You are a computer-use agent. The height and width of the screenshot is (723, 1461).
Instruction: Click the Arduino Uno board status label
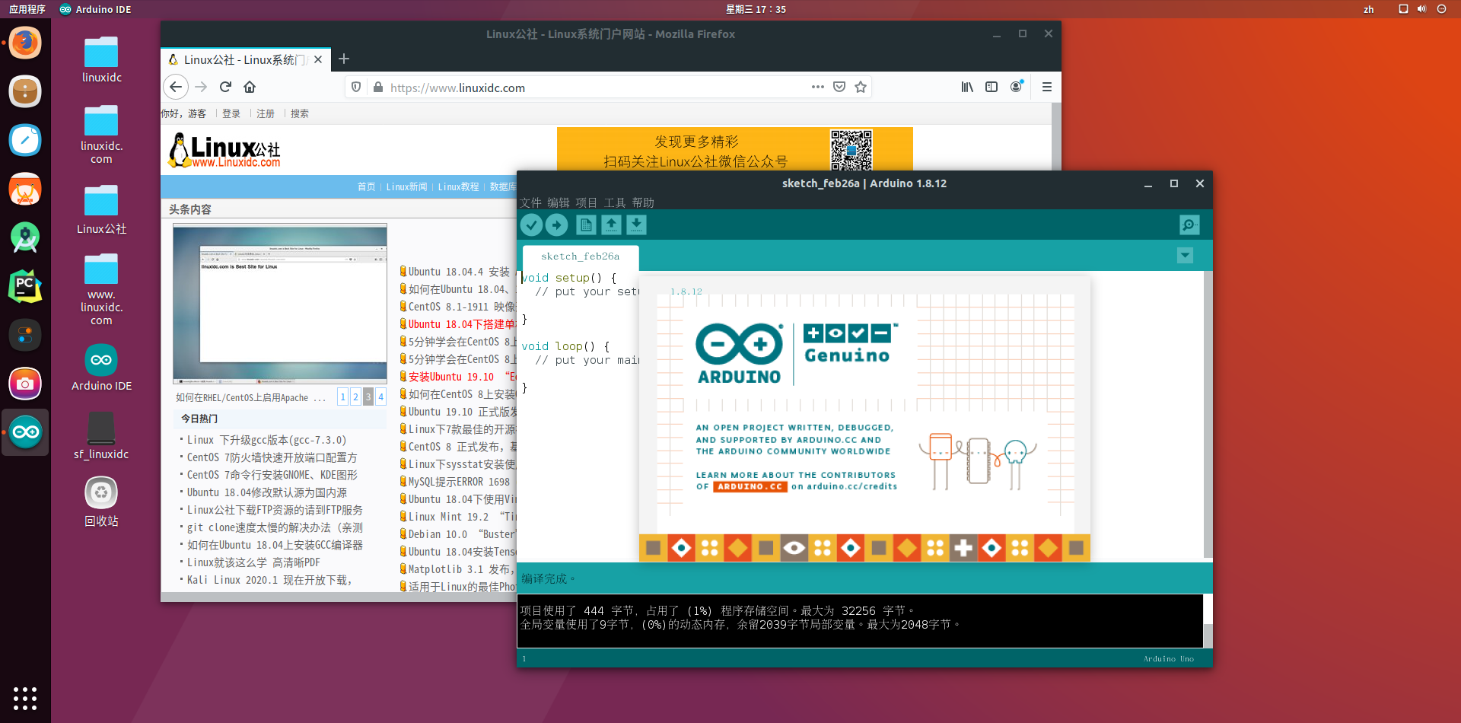[1168, 658]
